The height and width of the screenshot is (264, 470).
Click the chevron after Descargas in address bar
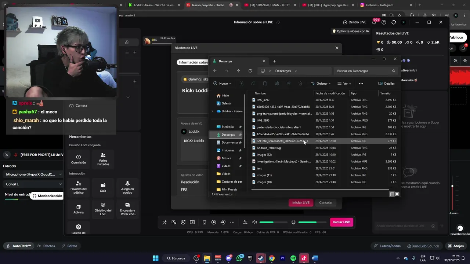(x=296, y=71)
